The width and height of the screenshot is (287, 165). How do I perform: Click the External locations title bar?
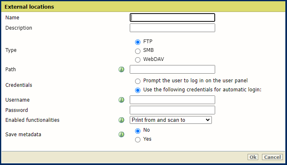coord(143,7)
